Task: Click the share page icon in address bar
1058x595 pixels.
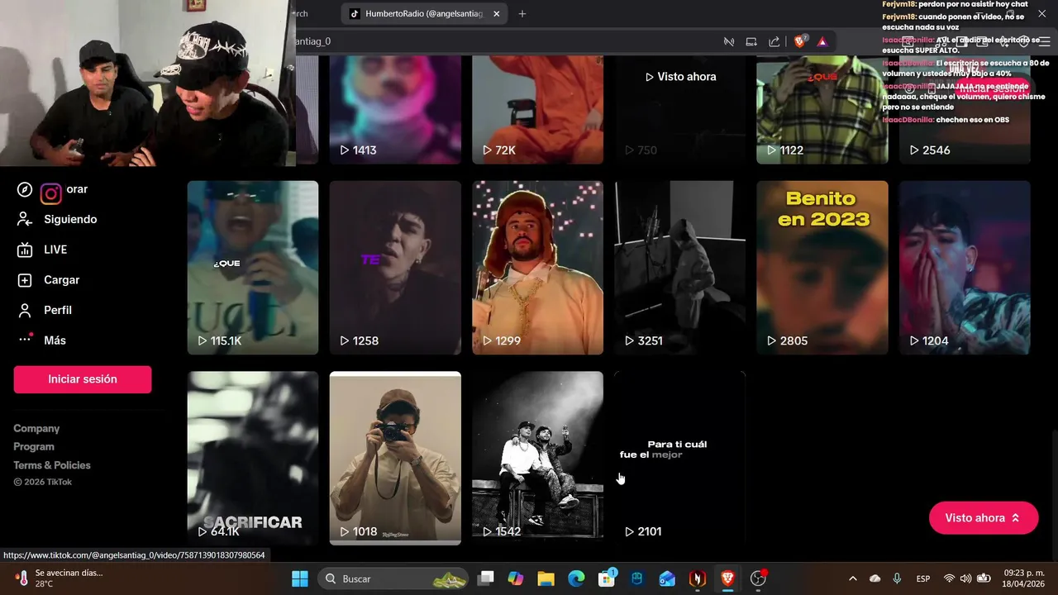Action: click(774, 41)
